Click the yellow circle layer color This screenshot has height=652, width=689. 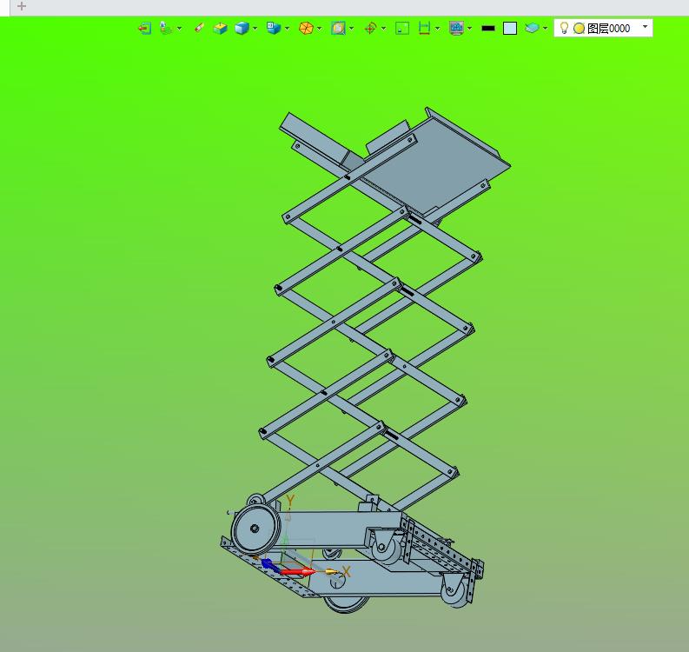(x=580, y=28)
